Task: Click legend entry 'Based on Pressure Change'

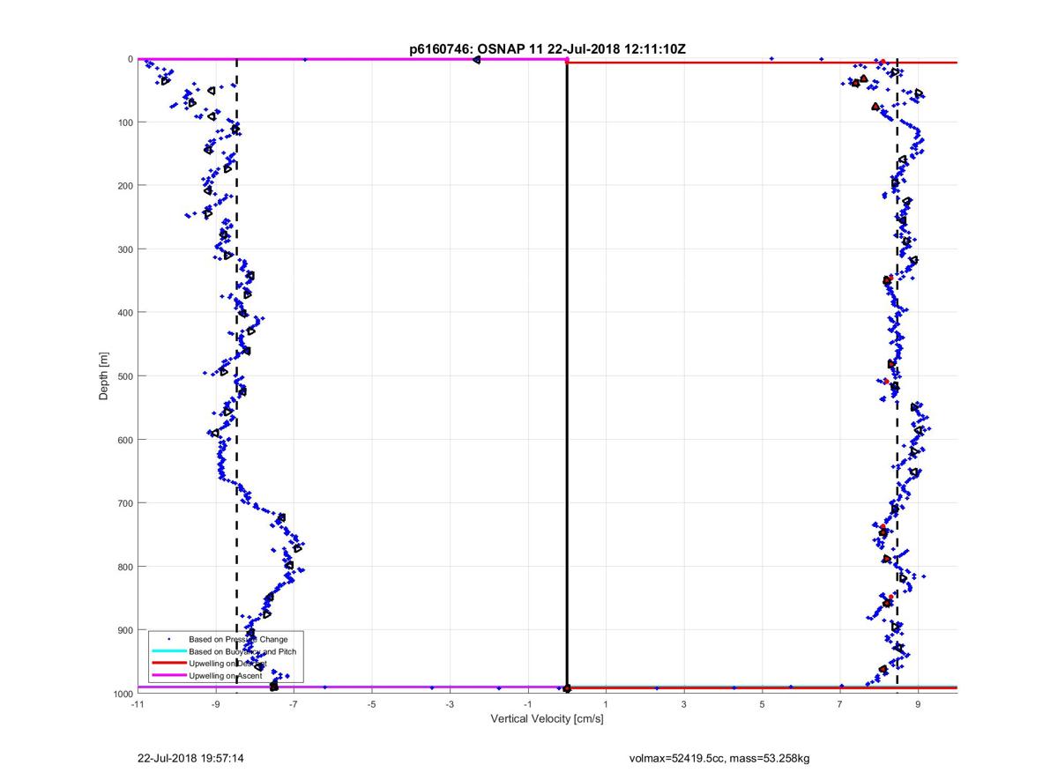Action: pyautogui.click(x=238, y=638)
